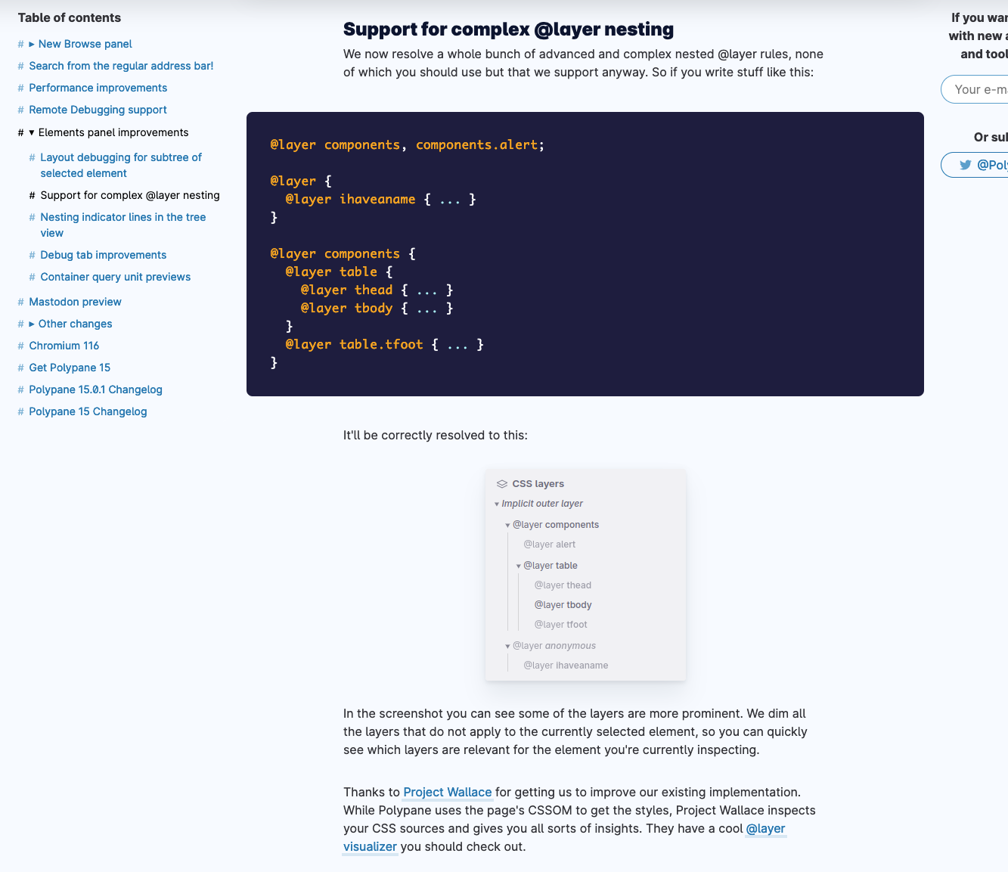Select "@layer tbody" in CSS layers
Image resolution: width=1008 pixels, height=872 pixels.
pos(563,604)
